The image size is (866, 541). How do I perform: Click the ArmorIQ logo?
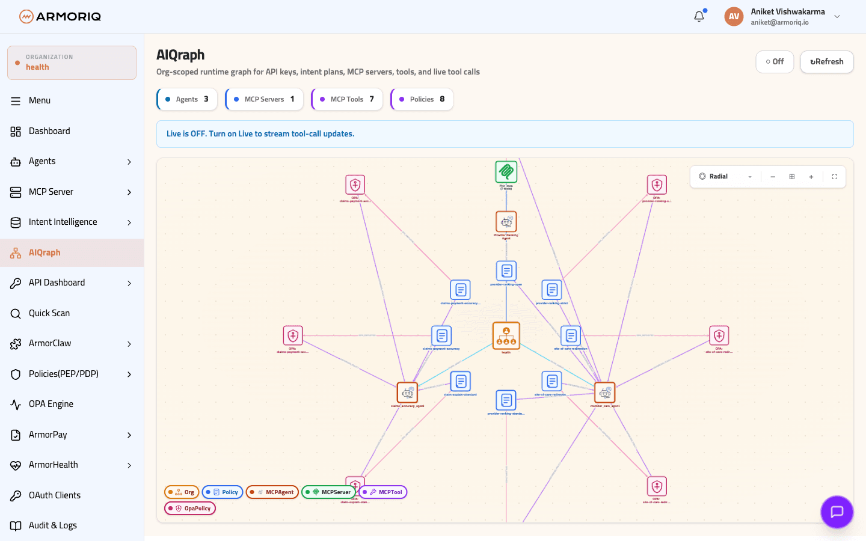pos(60,16)
